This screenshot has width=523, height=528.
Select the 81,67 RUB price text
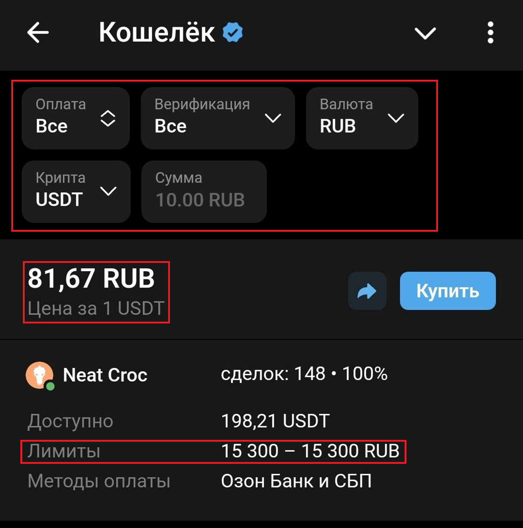click(91, 279)
